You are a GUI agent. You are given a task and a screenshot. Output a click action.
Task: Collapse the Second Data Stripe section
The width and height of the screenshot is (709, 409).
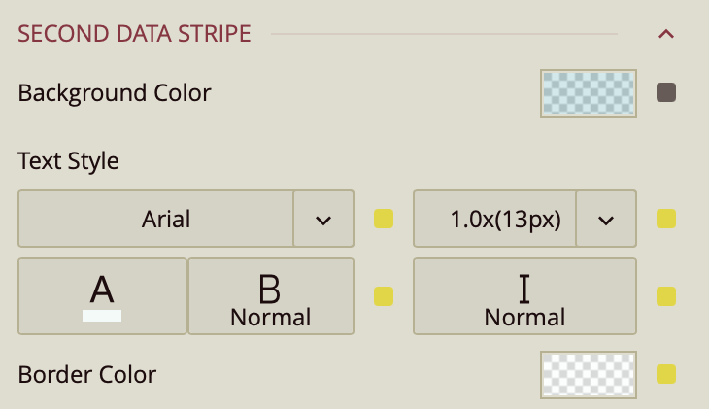coord(666,34)
